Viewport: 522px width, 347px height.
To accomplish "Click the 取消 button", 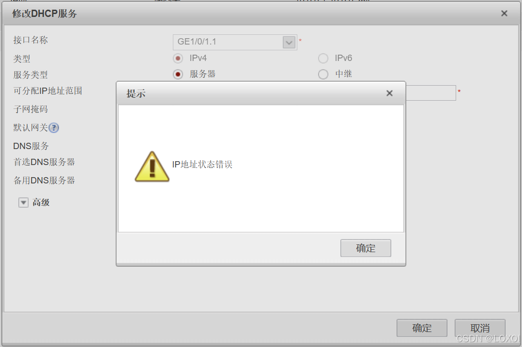I will [480, 328].
